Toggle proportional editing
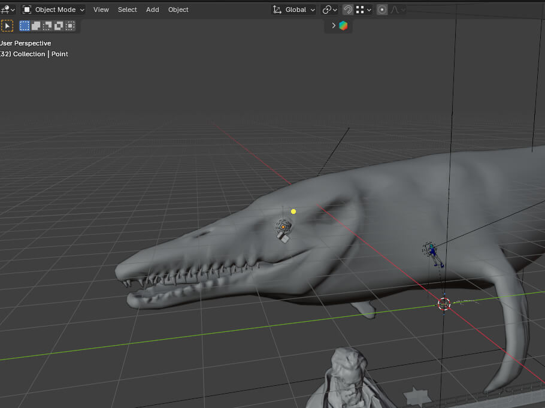The width and height of the screenshot is (545, 408). click(x=382, y=10)
